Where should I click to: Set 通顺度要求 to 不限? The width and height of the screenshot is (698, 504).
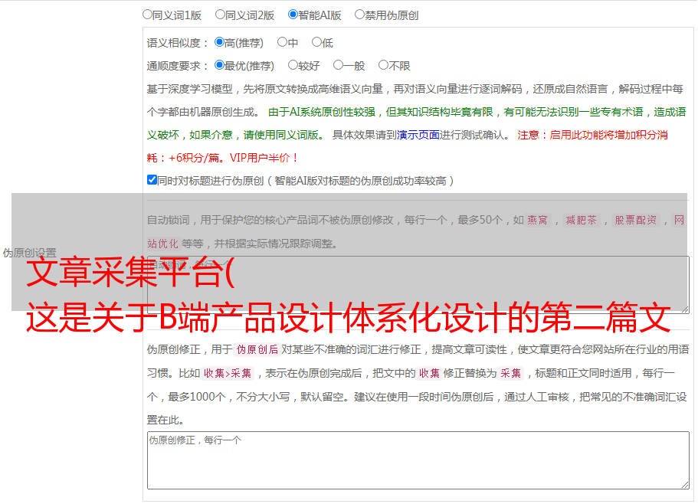tap(383, 65)
